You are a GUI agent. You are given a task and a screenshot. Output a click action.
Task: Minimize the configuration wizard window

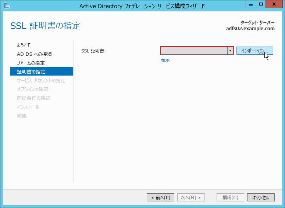tap(251, 4)
